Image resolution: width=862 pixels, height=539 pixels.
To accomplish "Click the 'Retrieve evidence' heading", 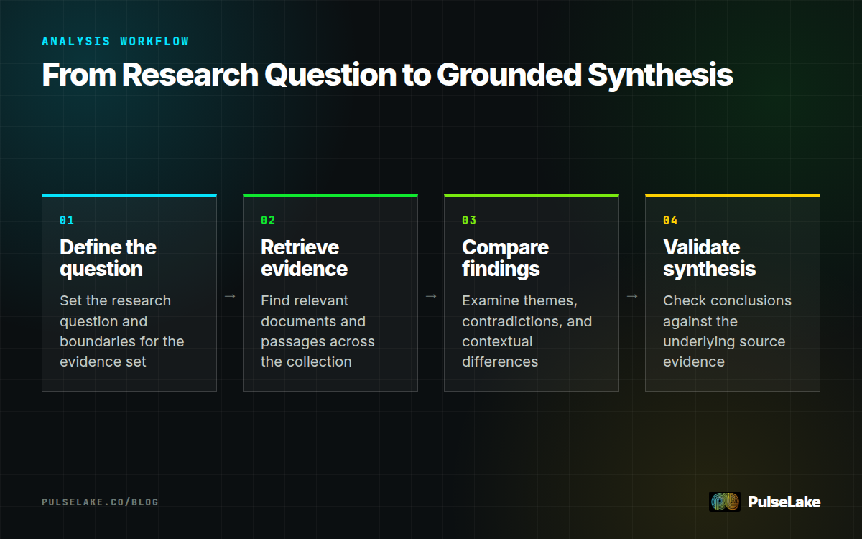I will click(304, 258).
